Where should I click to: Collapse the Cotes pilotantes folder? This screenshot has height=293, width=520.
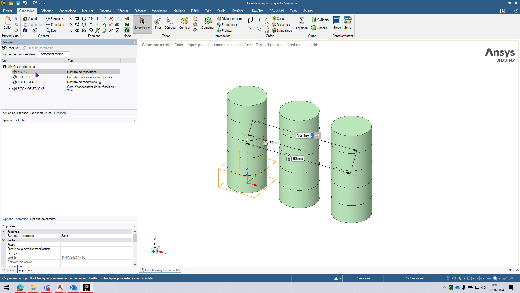(x=5, y=67)
